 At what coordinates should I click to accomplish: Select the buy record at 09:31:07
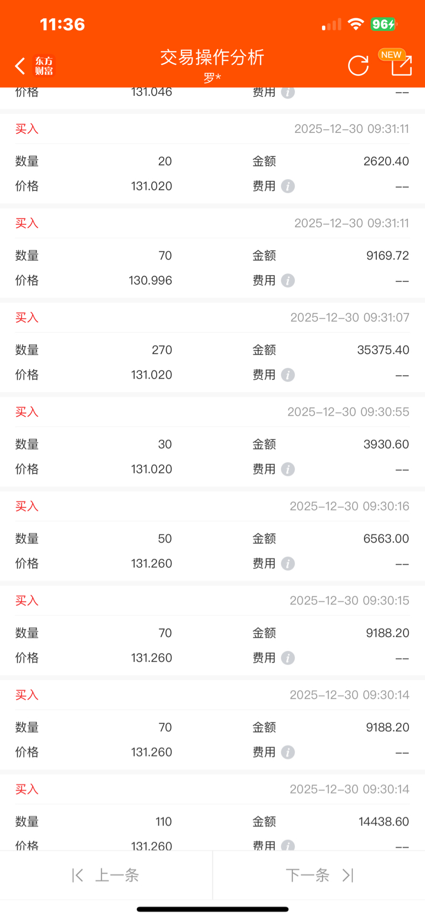pyautogui.click(x=212, y=318)
